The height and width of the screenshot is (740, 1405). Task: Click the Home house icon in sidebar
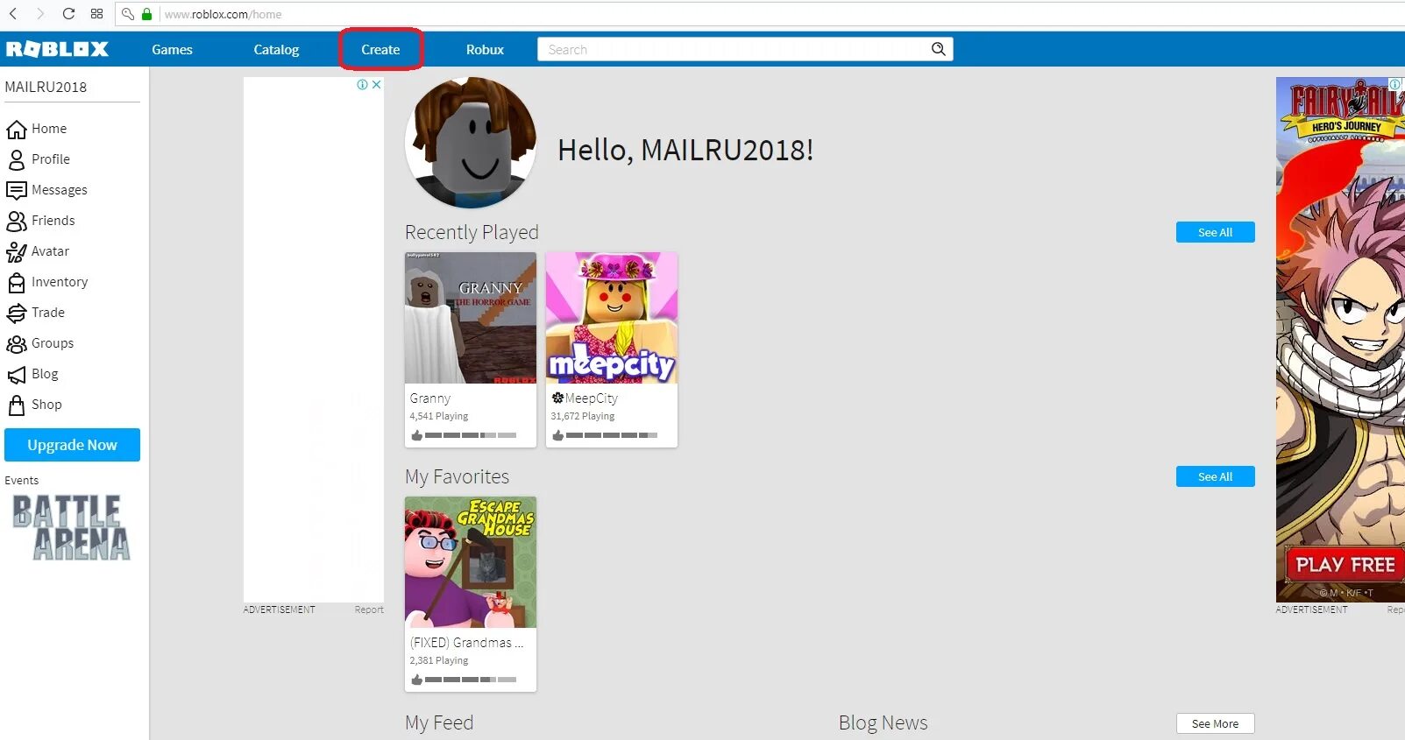tap(16, 130)
